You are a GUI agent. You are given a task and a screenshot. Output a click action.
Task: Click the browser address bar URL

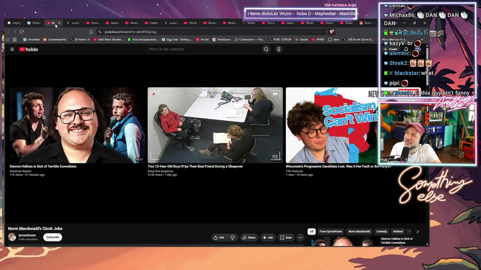130,32
